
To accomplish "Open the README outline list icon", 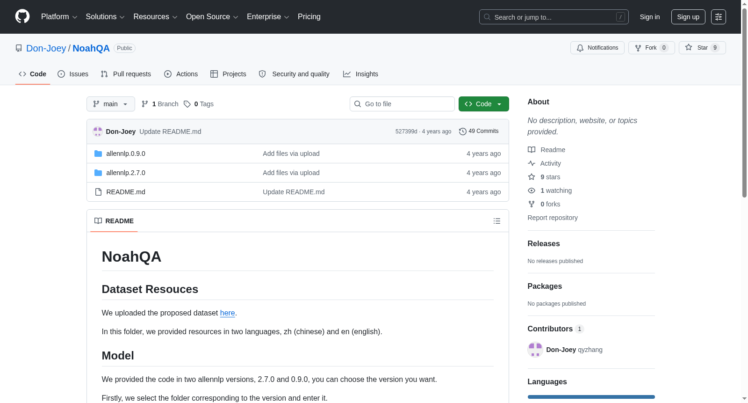I will pyautogui.click(x=497, y=221).
